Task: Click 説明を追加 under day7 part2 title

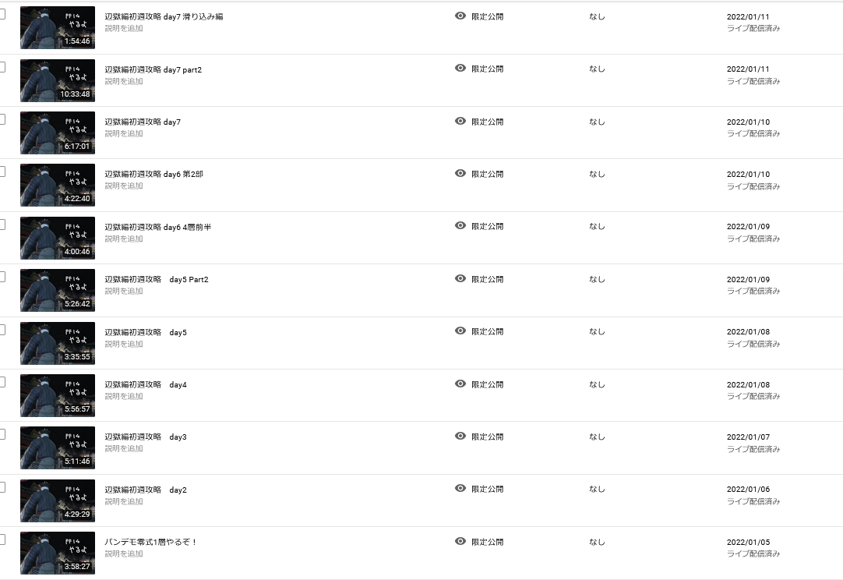Action: (x=124, y=82)
